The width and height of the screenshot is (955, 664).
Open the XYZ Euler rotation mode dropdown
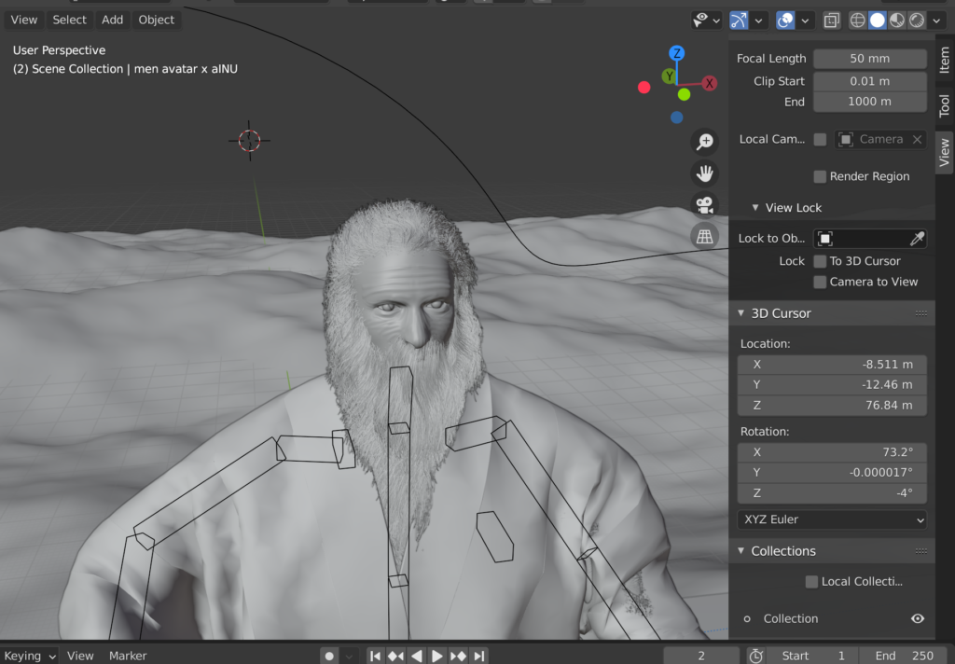[832, 519]
